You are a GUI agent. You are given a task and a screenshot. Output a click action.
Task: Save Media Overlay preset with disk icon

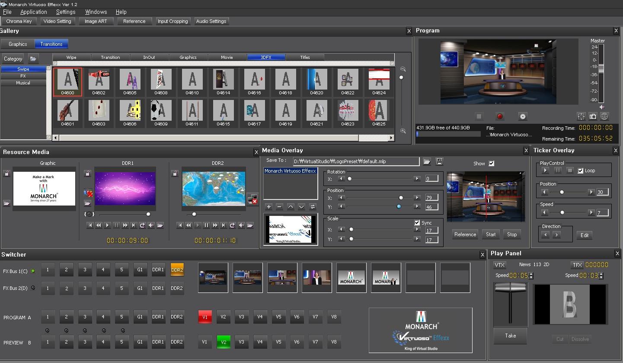(x=439, y=161)
